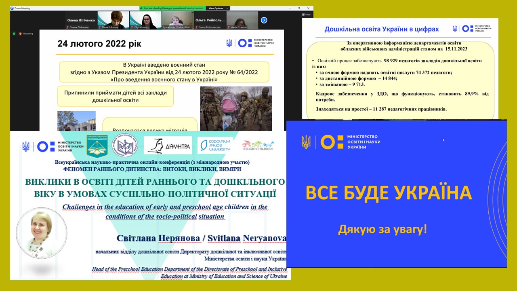Image resolution: width=517 pixels, height=291 pixels.
Task: Click Олена Літіченко's participant tile
Action: (81, 20)
